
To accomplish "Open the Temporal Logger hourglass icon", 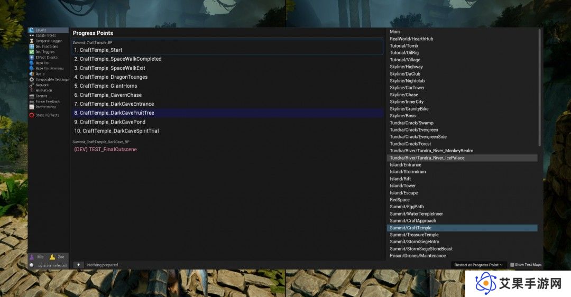I will pos(32,41).
